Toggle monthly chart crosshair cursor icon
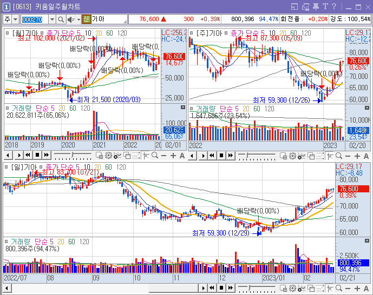The image size is (373, 295). (x=146, y=156)
